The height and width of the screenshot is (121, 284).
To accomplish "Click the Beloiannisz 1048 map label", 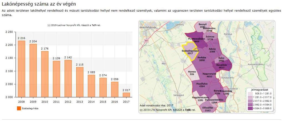I will 209,29.
